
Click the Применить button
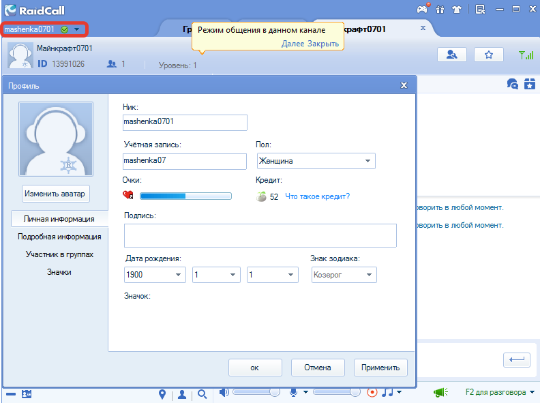point(380,368)
